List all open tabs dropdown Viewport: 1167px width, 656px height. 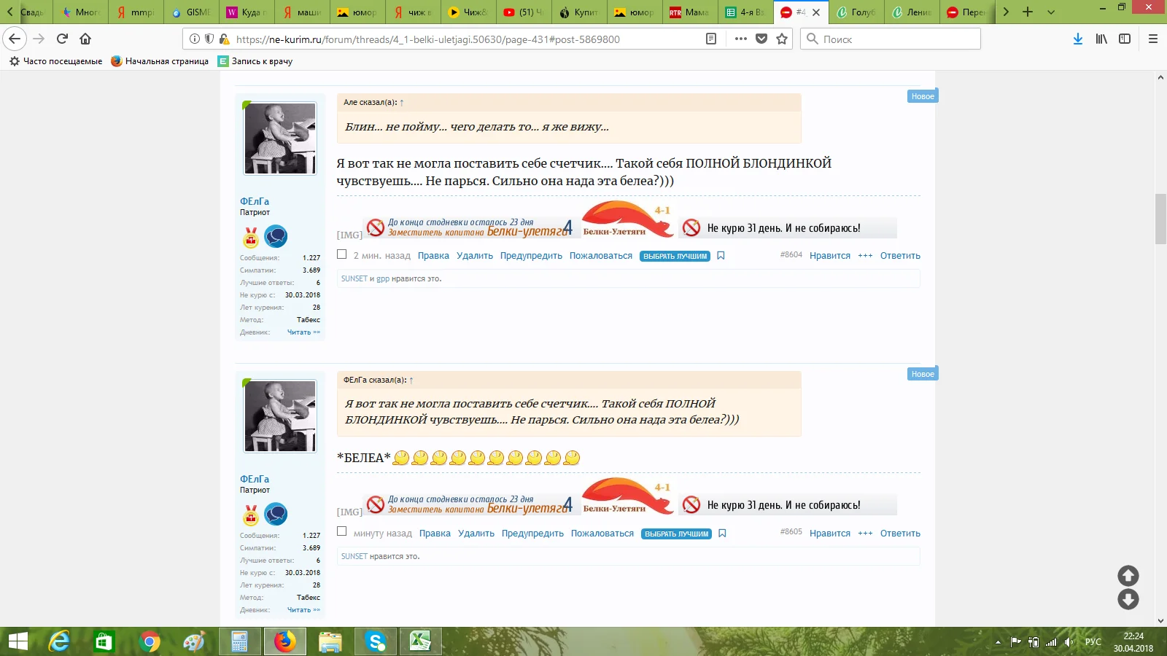coord(1051,12)
